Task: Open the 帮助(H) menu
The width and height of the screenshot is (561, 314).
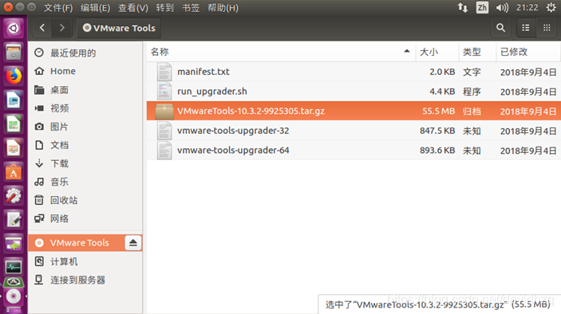Action: (x=223, y=8)
